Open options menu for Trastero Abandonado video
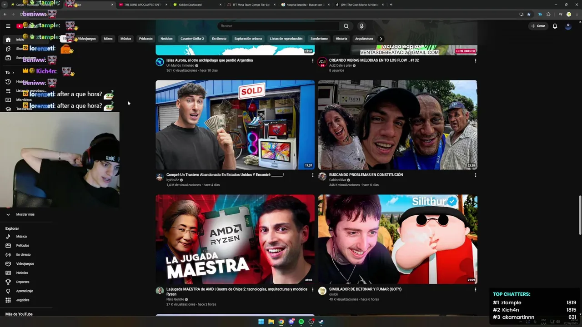582x327 pixels. (312, 175)
